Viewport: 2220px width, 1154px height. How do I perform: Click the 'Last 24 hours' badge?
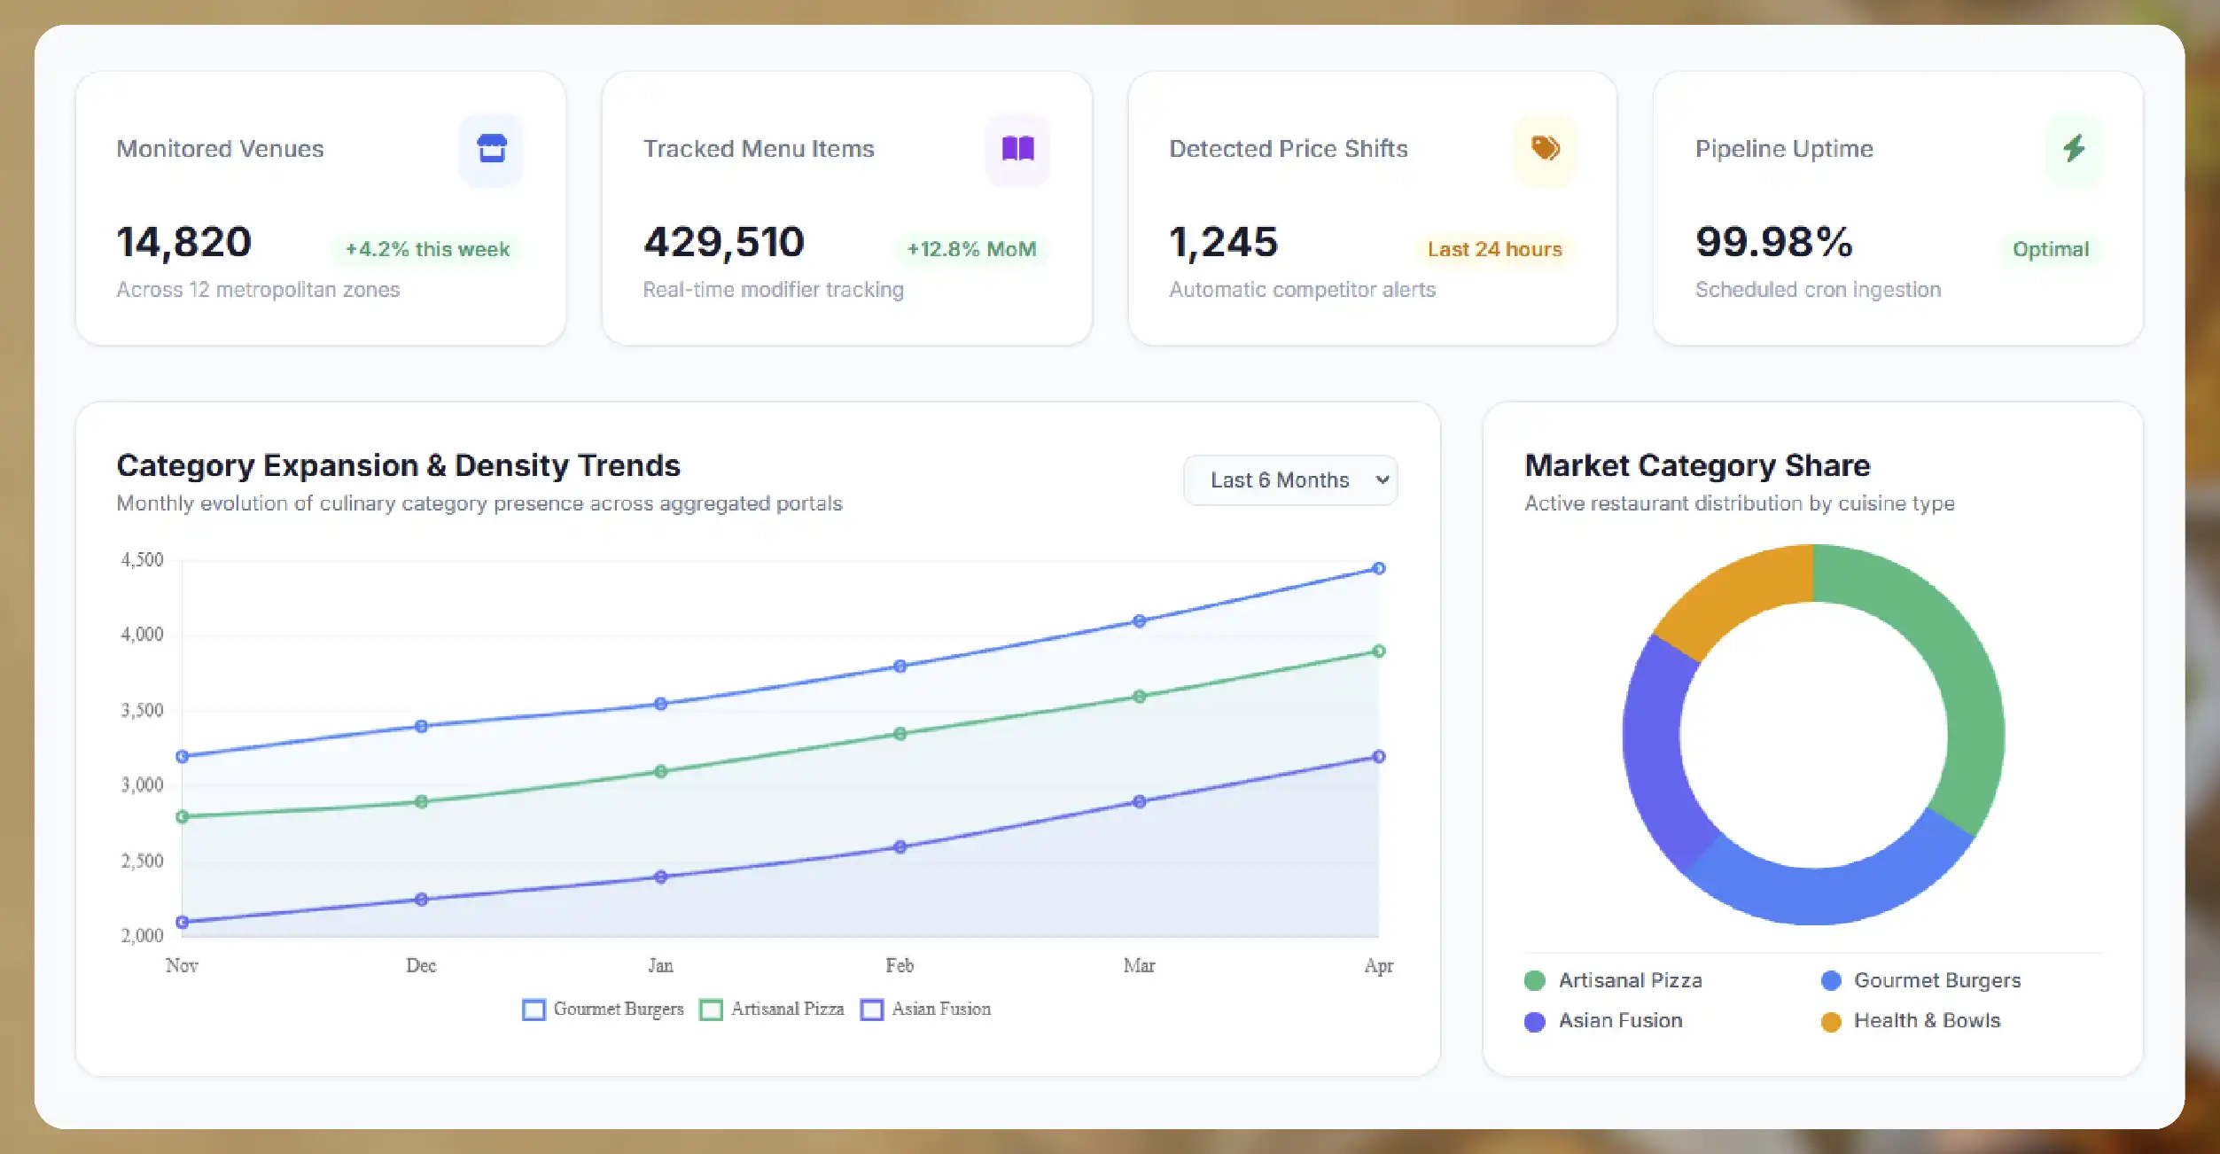click(1494, 249)
